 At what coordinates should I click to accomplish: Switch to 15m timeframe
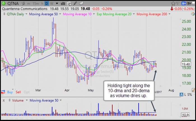(x=36, y=3)
